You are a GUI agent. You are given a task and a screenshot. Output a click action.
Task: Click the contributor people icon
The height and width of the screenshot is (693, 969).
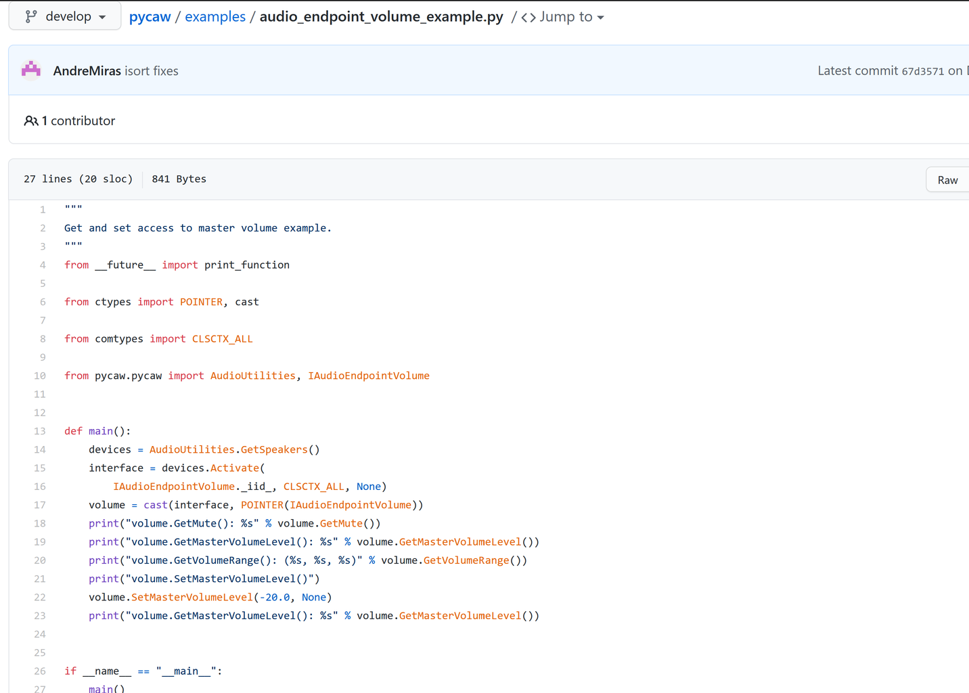coord(31,121)
